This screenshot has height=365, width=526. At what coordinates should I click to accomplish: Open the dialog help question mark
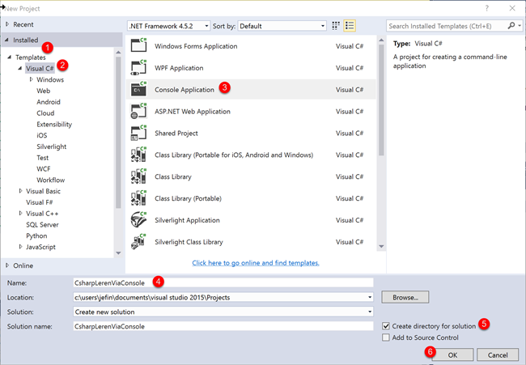[486, 8]
